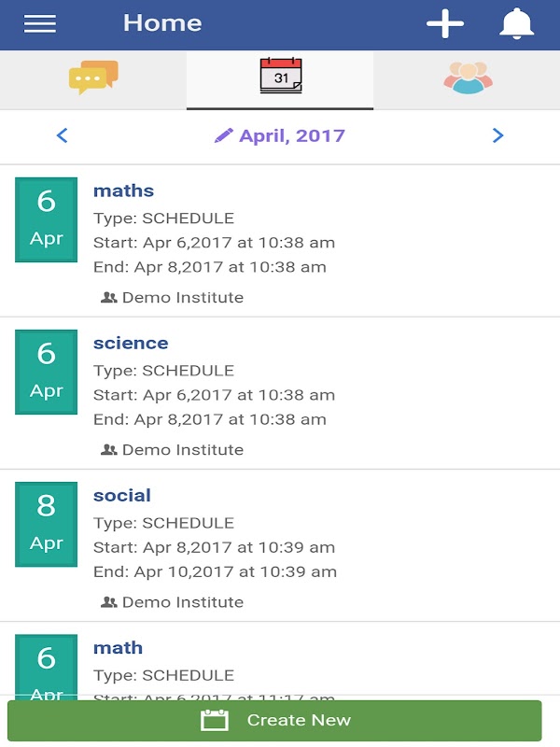Image resolution: width=560 pixels, height=747 pixels.
Task: Go to previous month arrow
Action: coord(63,136)
